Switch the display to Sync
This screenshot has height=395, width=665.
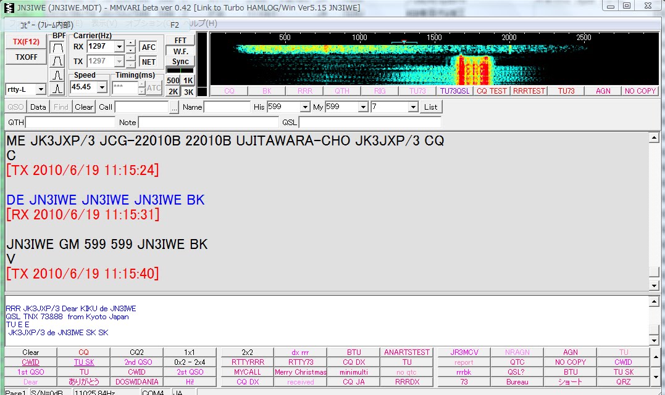coord(180,62)
